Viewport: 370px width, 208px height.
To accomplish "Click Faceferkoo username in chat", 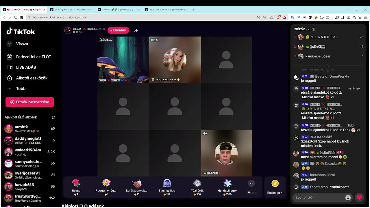I will (x=319, y=187).
